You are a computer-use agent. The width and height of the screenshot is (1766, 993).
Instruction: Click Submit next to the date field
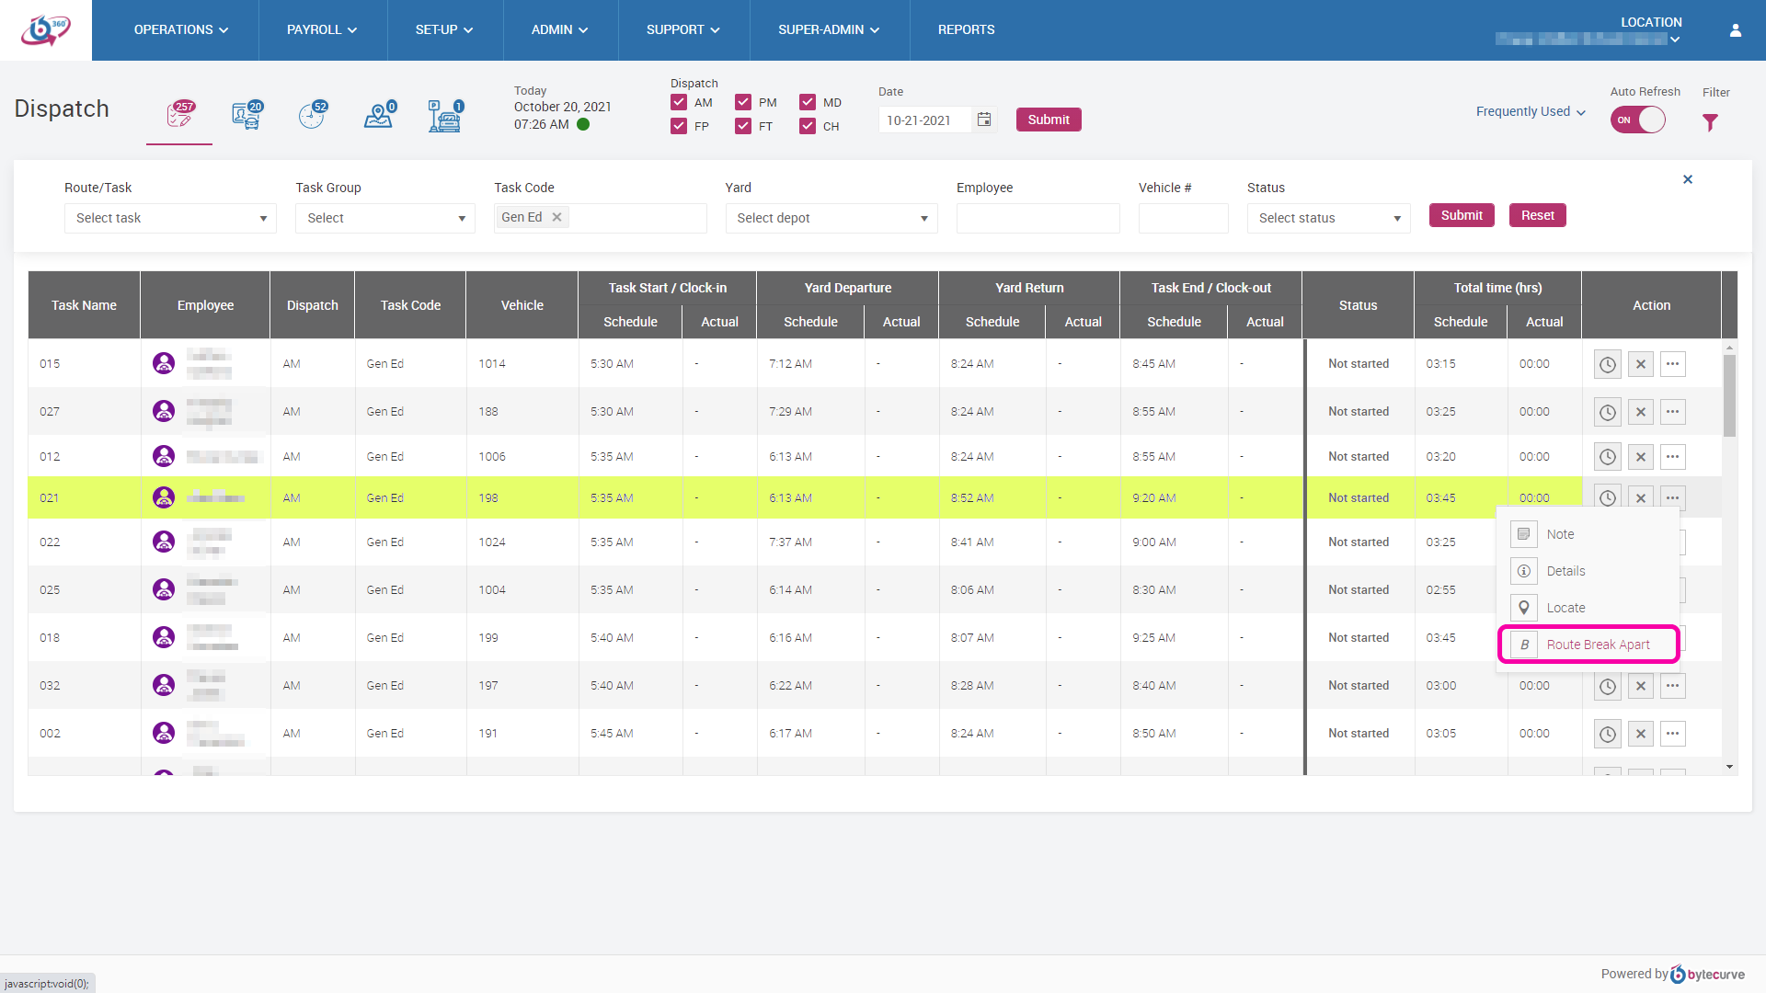pyautogui.click(x=1048, y=120)
